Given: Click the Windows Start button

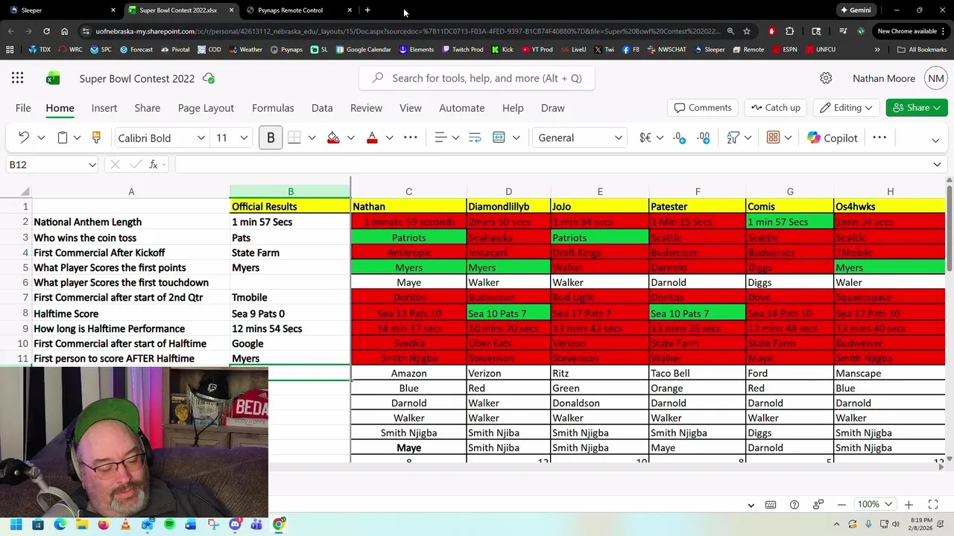Looking at the screenshot, I should pyautogui.click(x=16, y=524).
